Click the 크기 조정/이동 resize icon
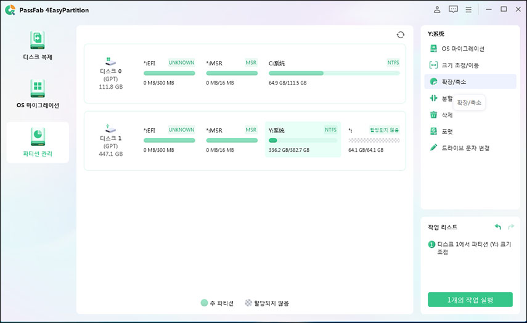Viewport: 527px width, 323px height. pos(433,65)
